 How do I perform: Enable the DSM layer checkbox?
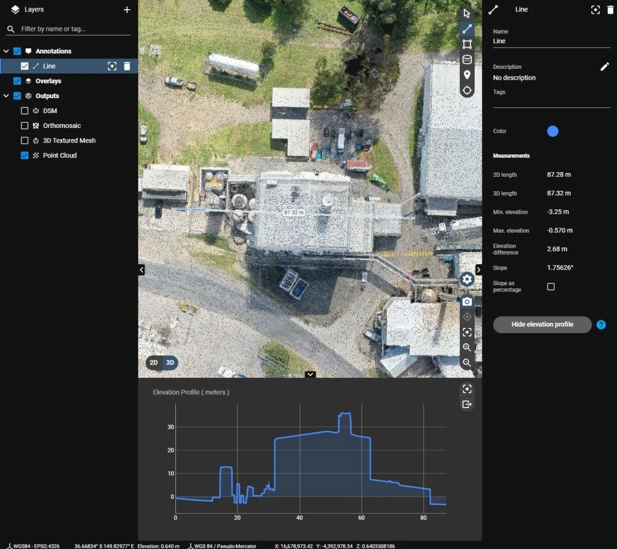24,111
